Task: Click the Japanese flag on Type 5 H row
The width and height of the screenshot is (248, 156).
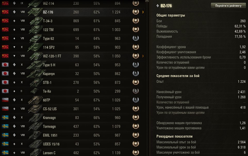Action: [5, 65]
